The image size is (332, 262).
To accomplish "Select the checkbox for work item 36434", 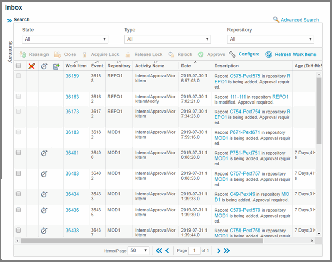I will pyautogui.click(x=19, y=194).
